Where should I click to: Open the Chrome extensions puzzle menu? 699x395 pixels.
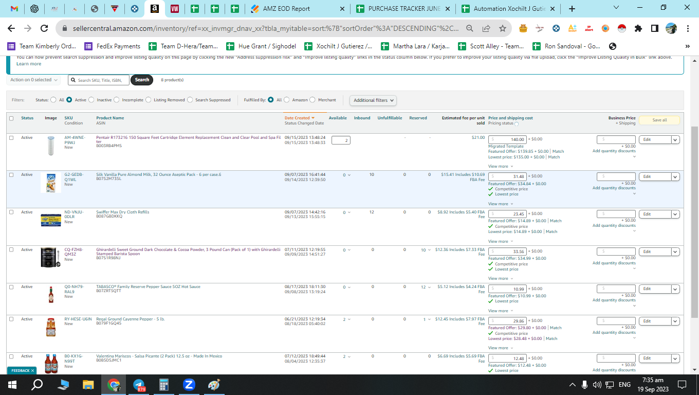[638, 28]
